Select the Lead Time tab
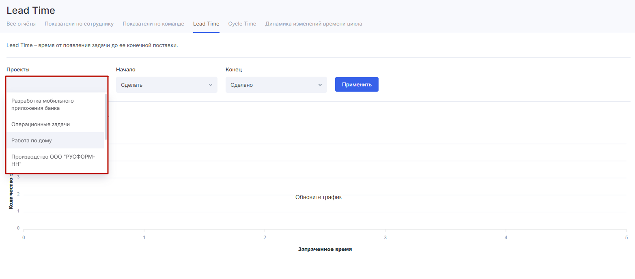 (206, 24)
